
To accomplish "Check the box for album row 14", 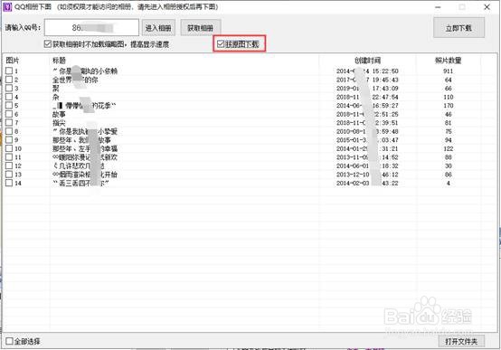I will coord(9,183).
